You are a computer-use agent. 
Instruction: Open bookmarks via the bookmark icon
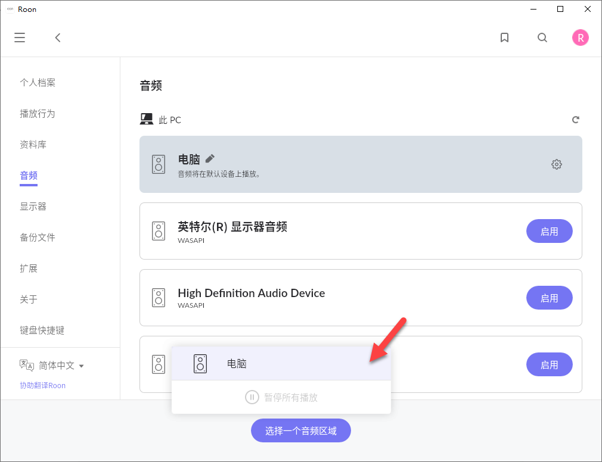pos(504,38)
